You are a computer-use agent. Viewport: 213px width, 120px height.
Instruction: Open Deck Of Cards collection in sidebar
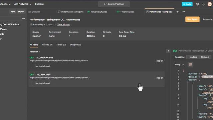10,24
